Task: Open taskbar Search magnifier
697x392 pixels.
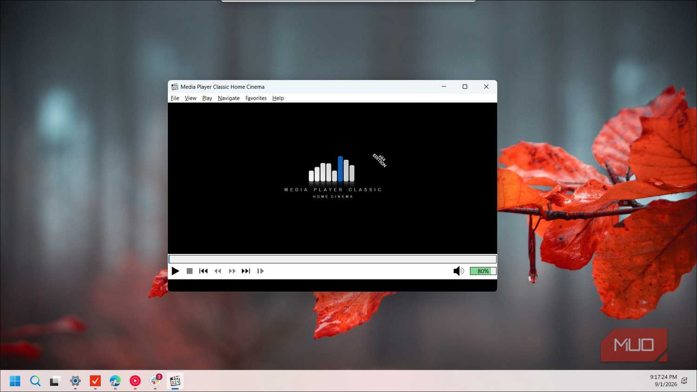Action: 35,381
